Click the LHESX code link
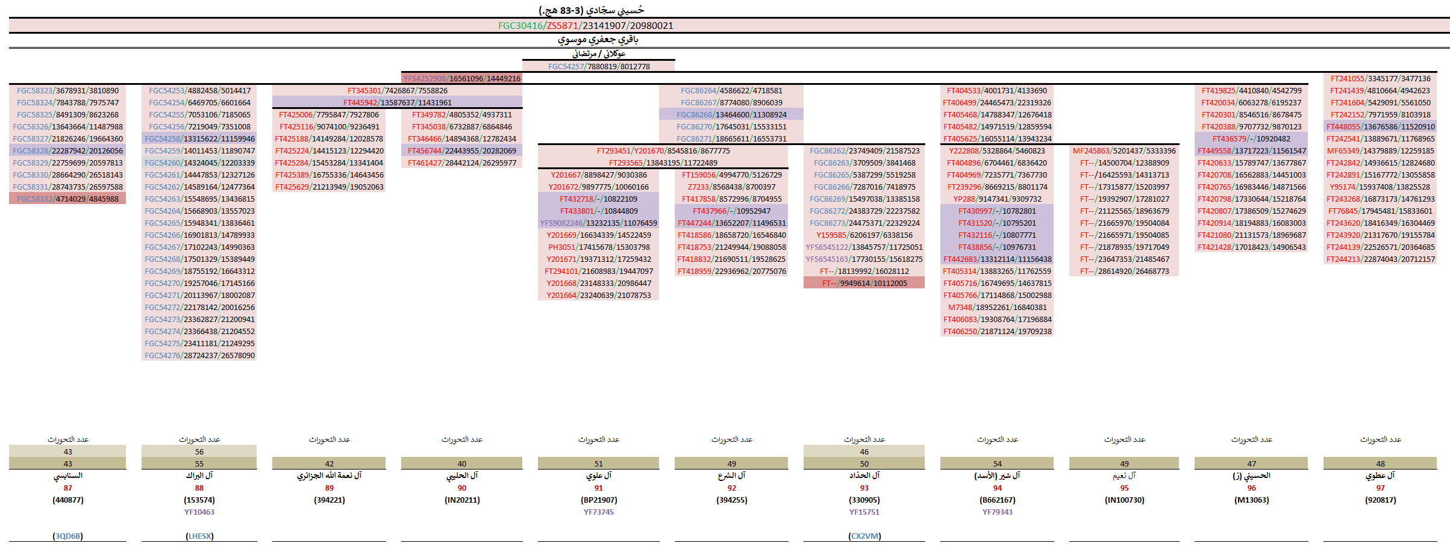 [x=199, y=536]
